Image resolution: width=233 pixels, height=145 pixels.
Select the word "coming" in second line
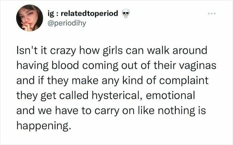click(x=100, y=66)
